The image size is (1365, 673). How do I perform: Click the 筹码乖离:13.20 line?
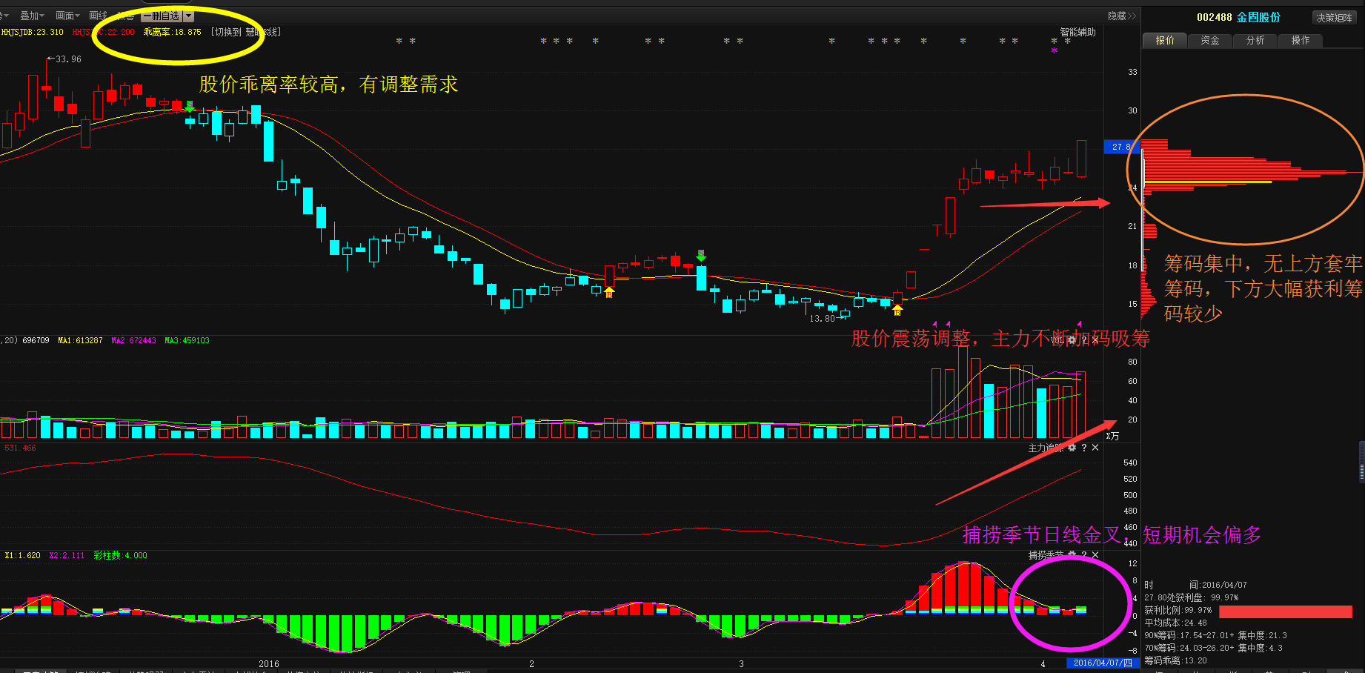click(1175, 660)
